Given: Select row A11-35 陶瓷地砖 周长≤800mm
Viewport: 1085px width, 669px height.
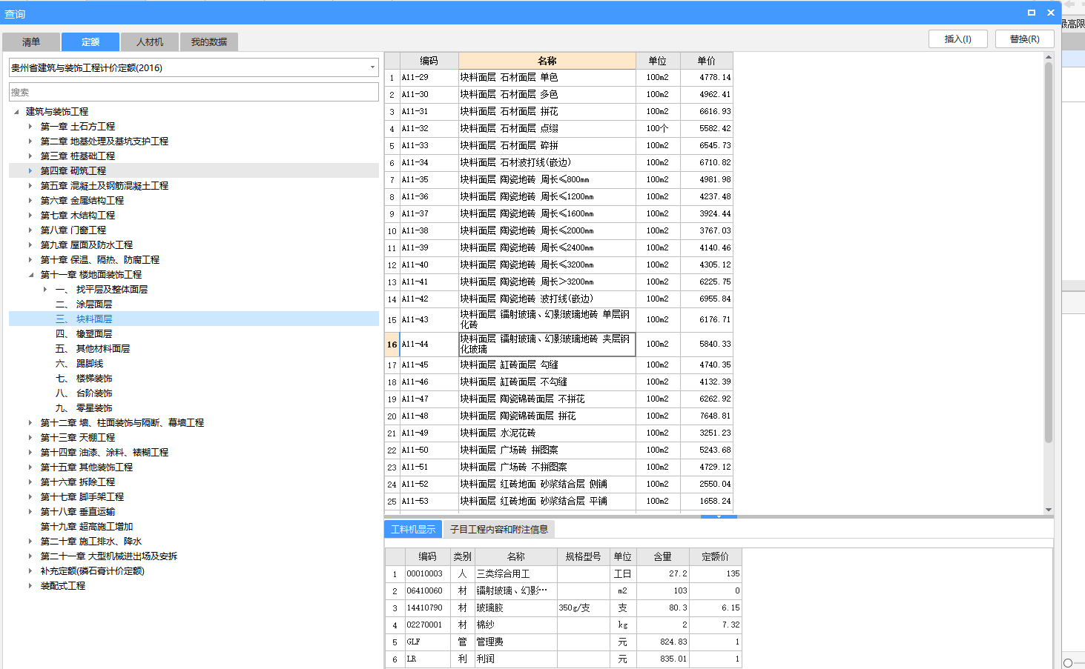Looking at the screenshot, I should [559, 179].
